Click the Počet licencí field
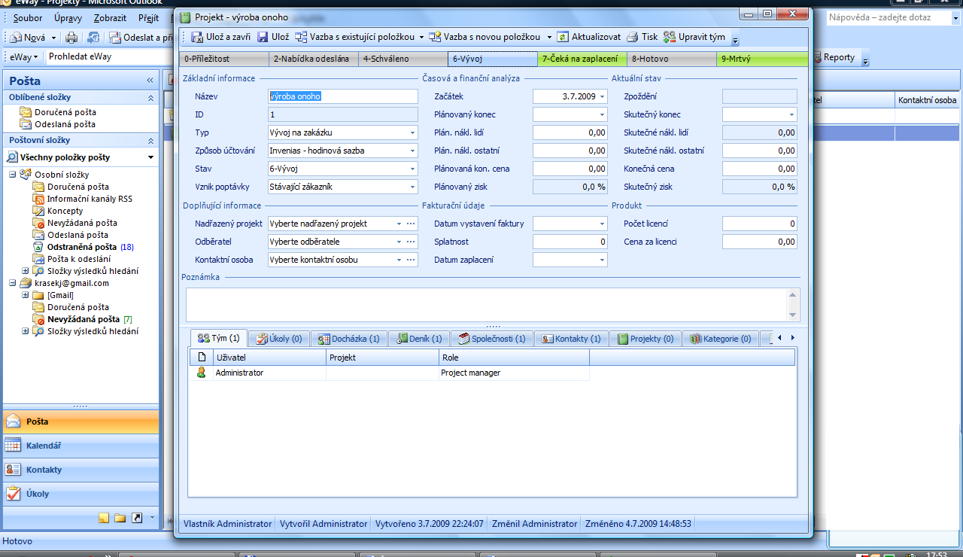Viewport: 963px width, 557px height. click(x=760, y=224)
